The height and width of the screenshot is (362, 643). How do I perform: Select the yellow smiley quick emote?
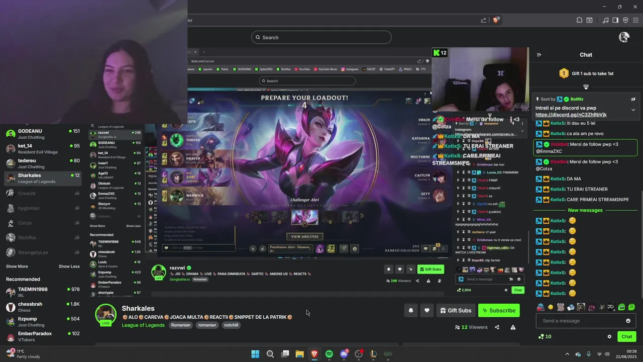click(551, 307)
